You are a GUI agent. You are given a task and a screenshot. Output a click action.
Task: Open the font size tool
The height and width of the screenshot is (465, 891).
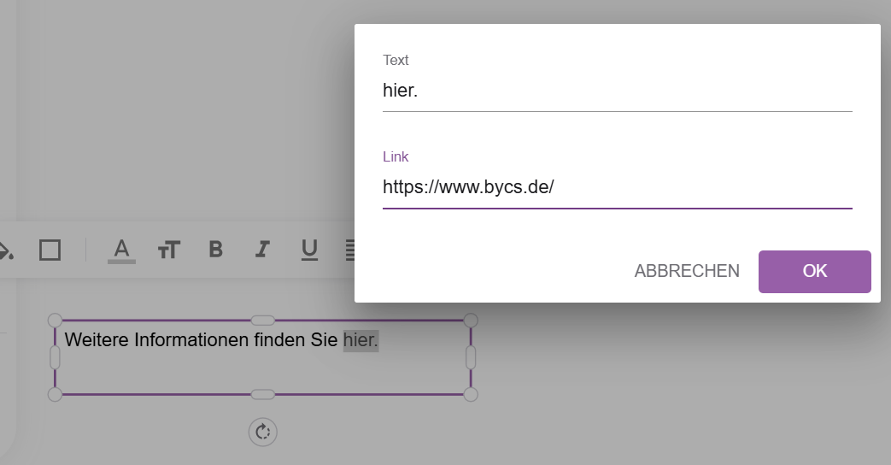pyautogui.click(x=169, y=250)
